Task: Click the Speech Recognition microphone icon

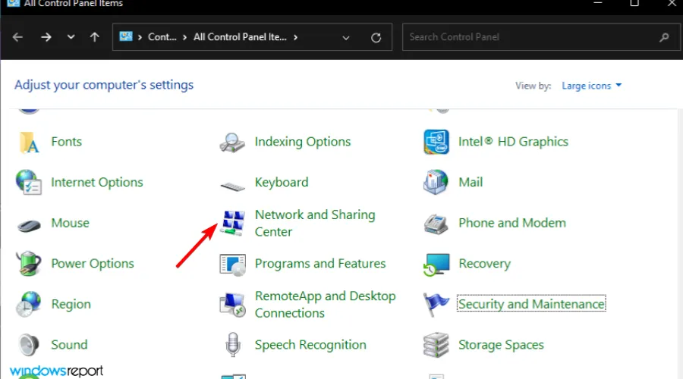Action: click(231, 345)
